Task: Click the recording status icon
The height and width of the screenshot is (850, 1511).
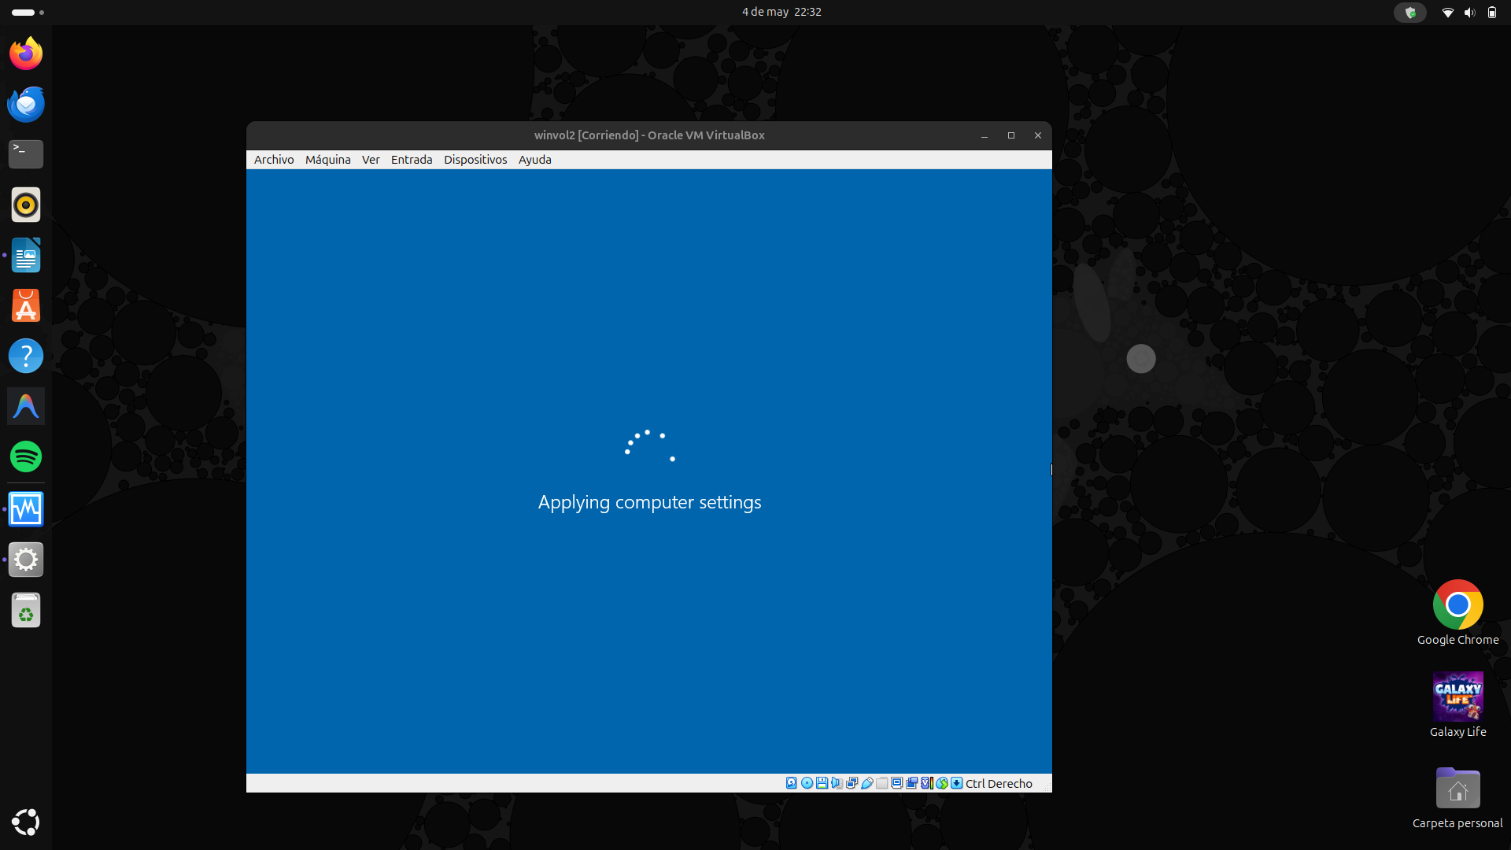Action: tap(911, 783)
